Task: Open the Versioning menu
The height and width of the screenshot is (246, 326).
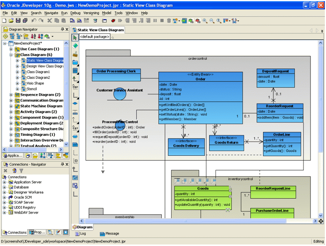Action: pos(91,13)
